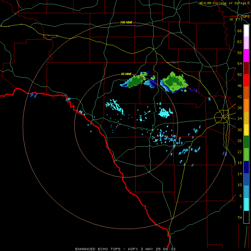251x251 pixels.
Task: Click the black TH threshold swatch
Action: pyautogui.click(x=246, y=217)
